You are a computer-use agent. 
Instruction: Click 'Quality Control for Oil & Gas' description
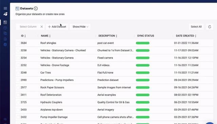[x=113, y=102]
